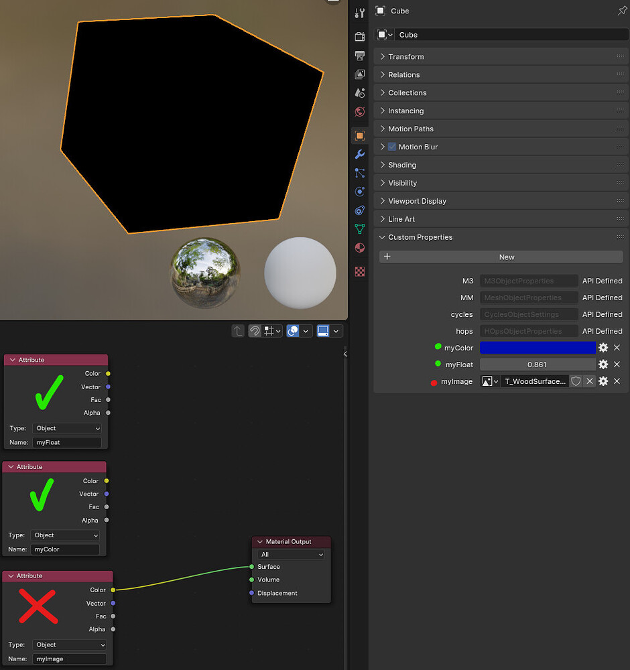The height and width of the screenshot is (670, 630).
Task: Open Type dropdown on myColor Attribute node
Action: (65, 535)
